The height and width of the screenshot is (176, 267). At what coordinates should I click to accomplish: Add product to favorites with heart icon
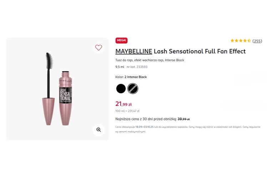point(99,47)
